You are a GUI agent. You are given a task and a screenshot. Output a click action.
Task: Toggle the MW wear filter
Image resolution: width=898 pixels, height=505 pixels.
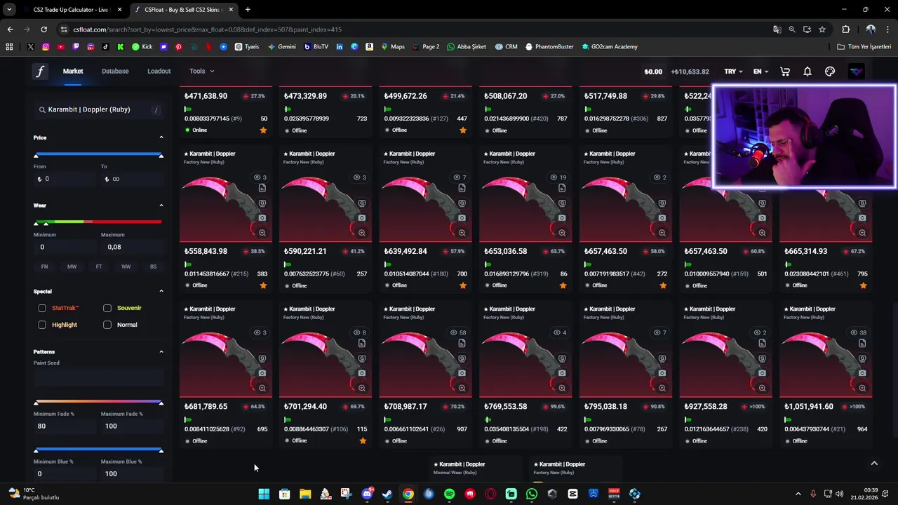72,267
